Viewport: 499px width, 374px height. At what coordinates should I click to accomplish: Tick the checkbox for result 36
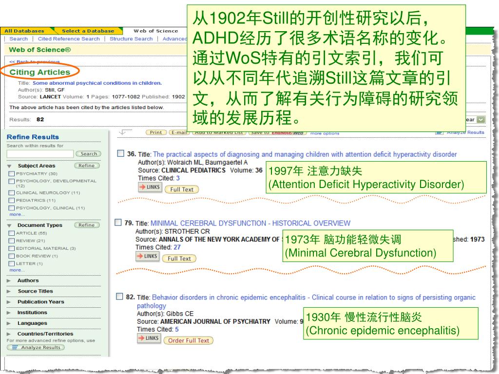(x=121, y=153)
